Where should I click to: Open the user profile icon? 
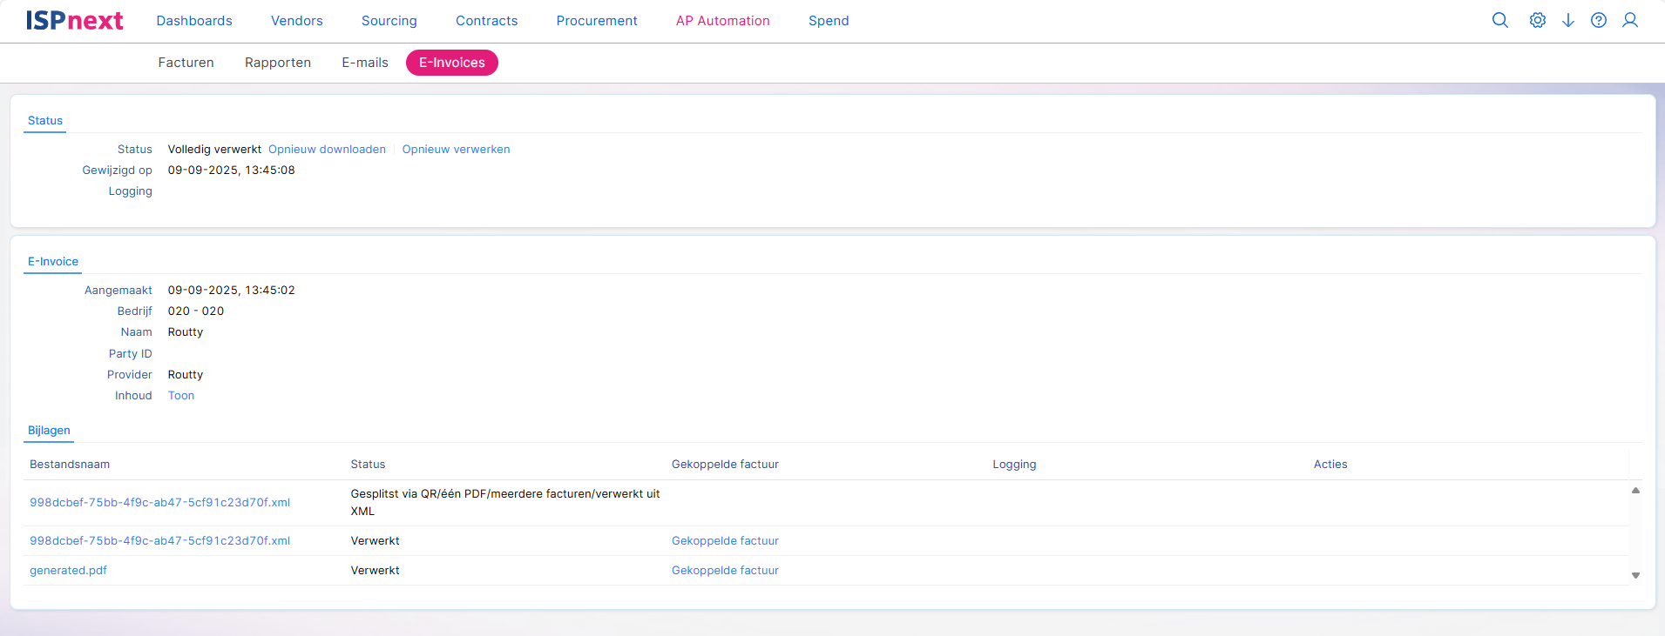click(1629, 20)
